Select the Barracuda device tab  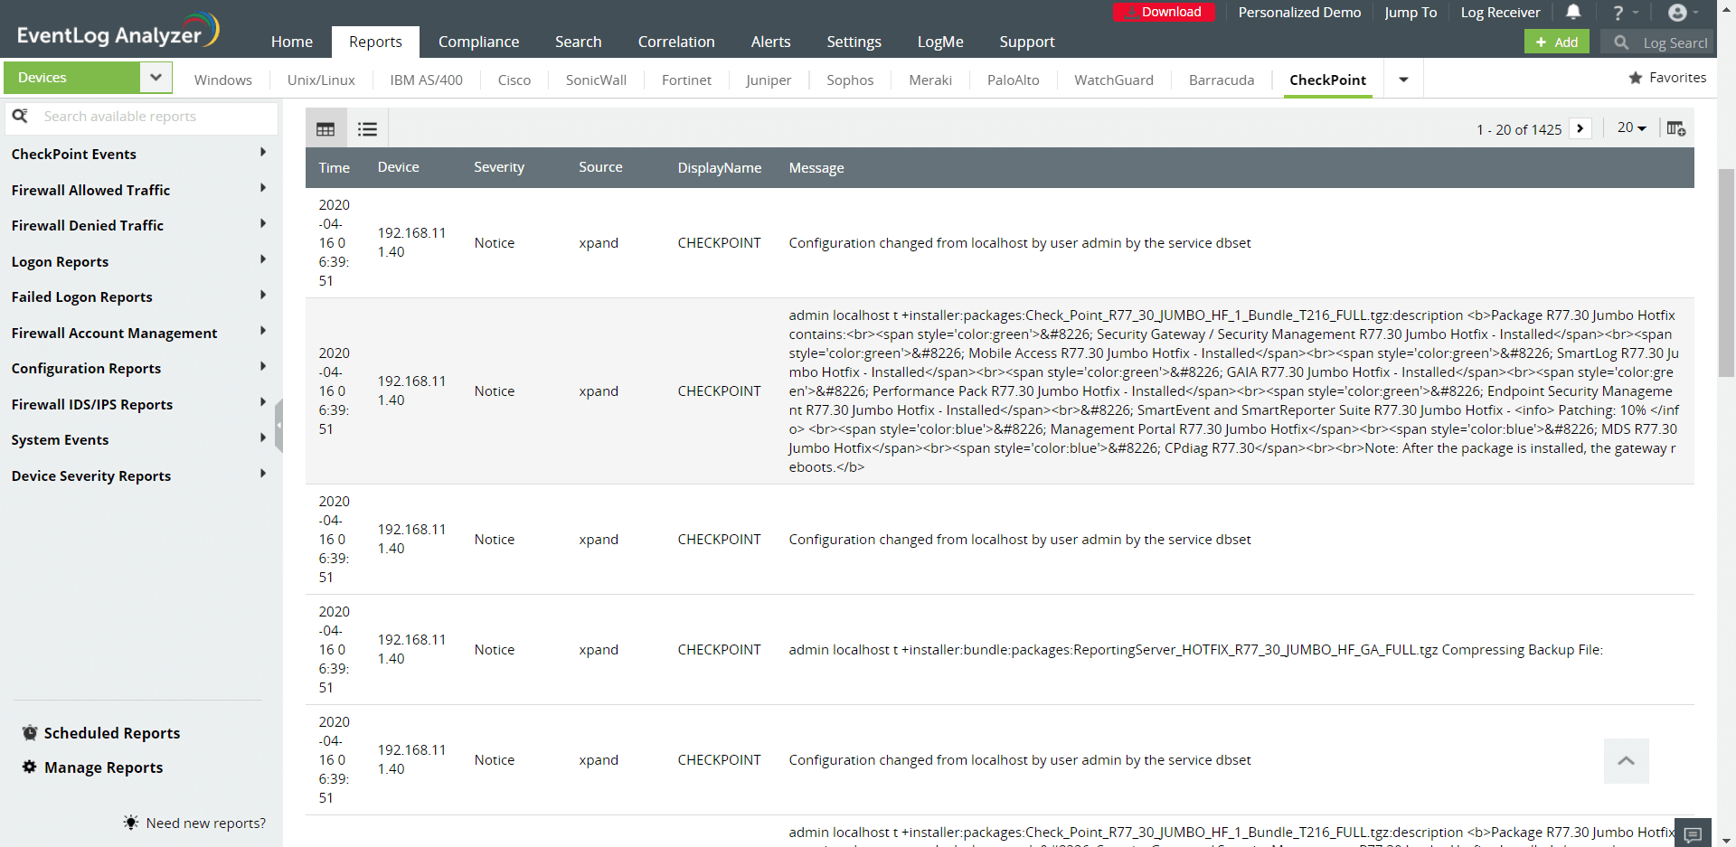(1222, 80)
